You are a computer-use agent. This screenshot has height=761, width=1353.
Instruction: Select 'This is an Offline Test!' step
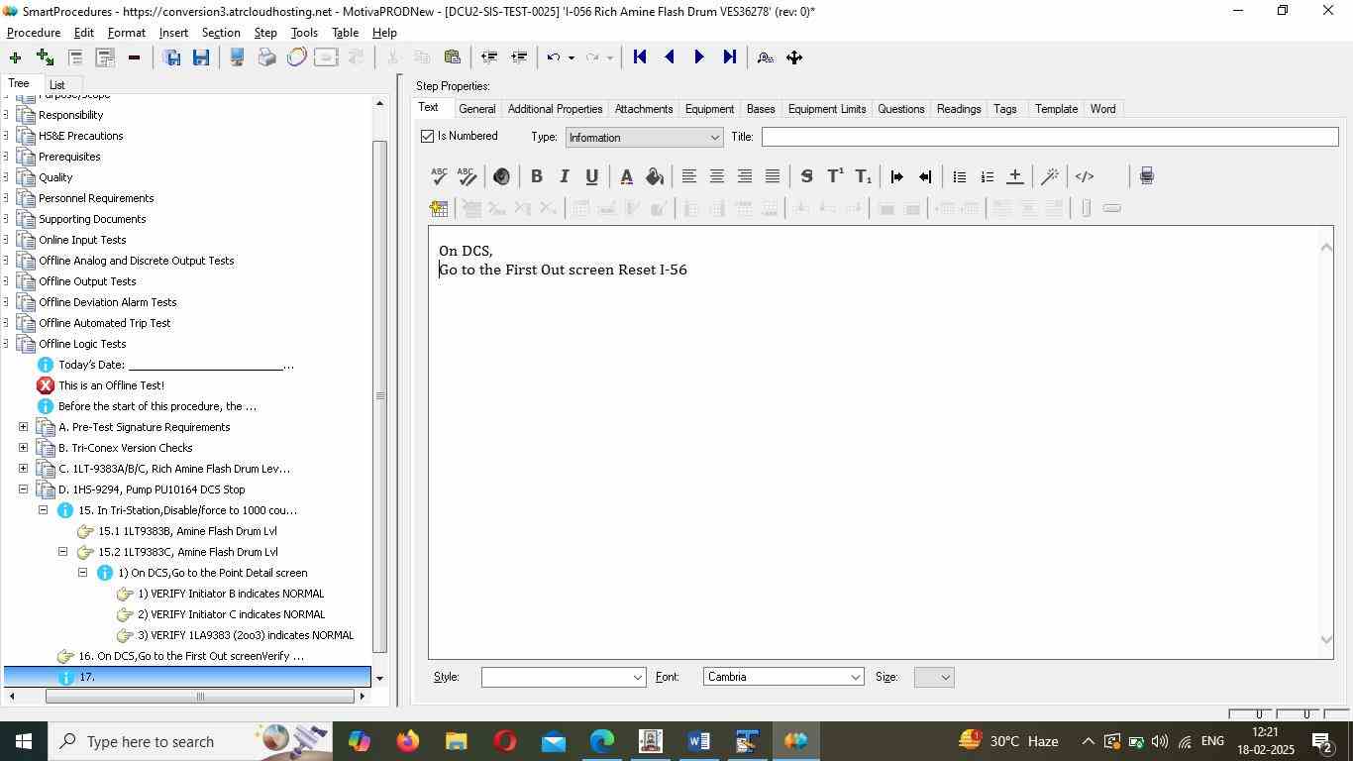[x=111, y=385]
